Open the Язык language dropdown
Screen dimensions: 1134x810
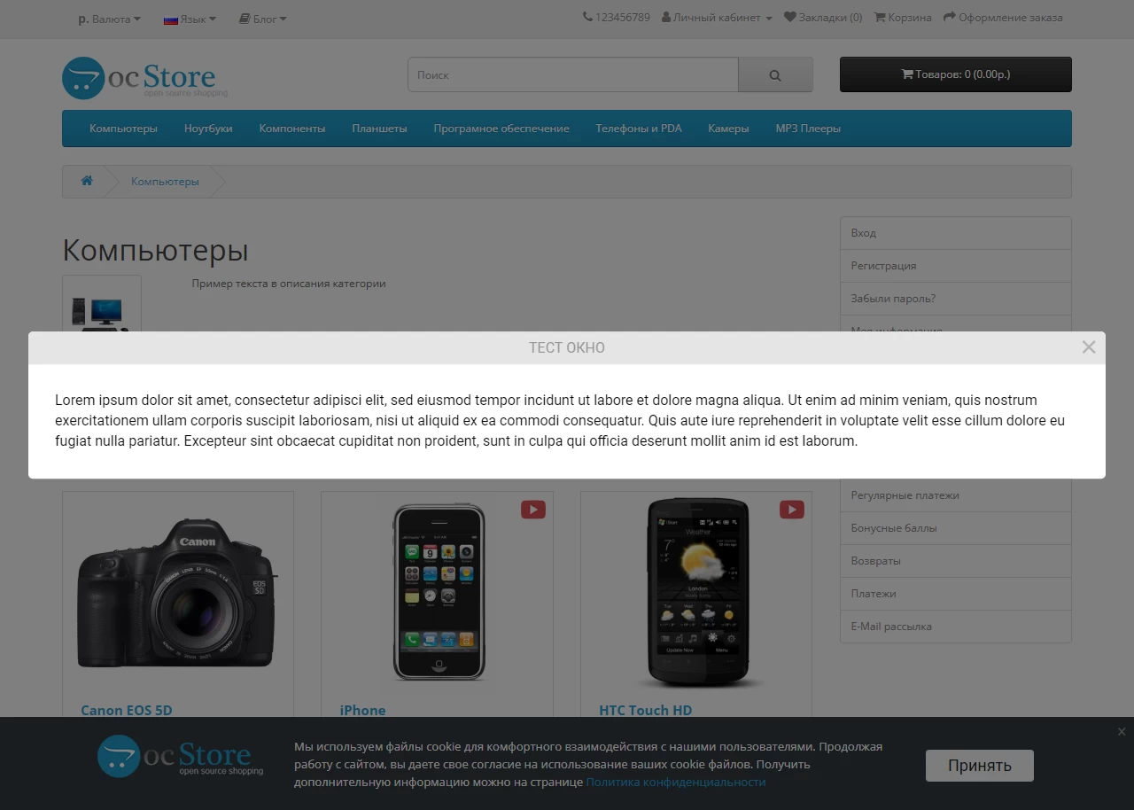click(190, 19)
